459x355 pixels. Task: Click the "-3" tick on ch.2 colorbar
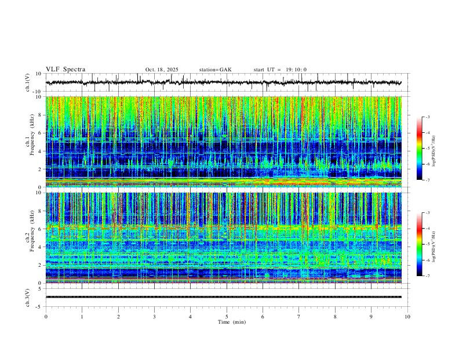[428, 213]
